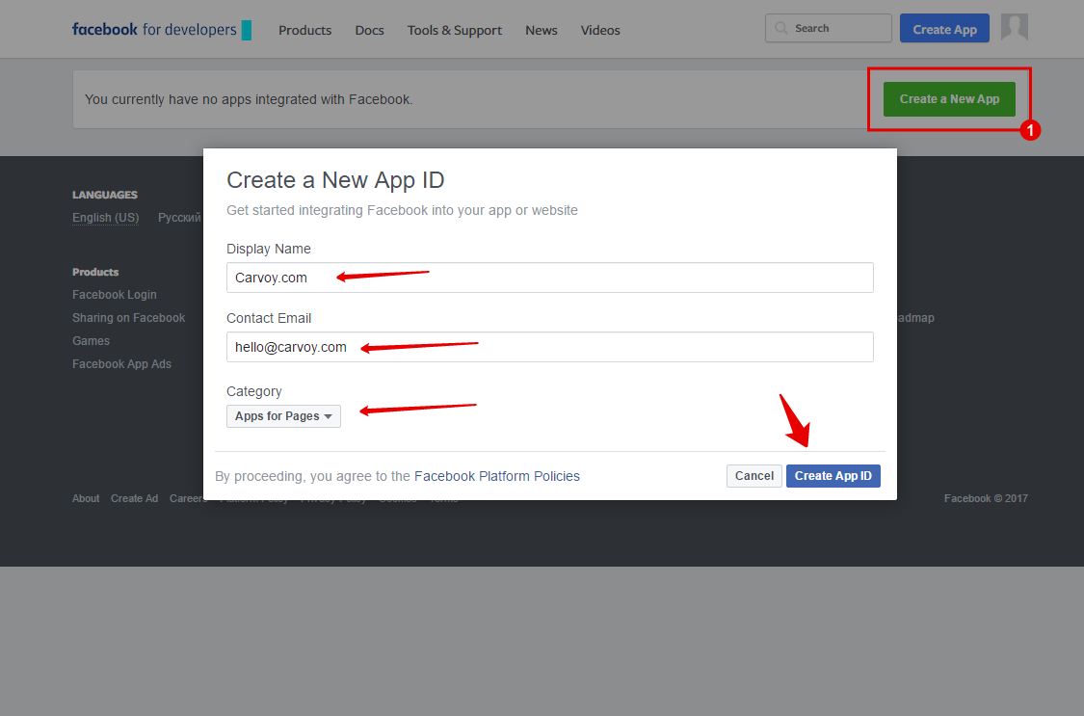Viewport: 1084px width, 716px height.
Task: Open the Games footer link
Action: [x=91, y=341]
